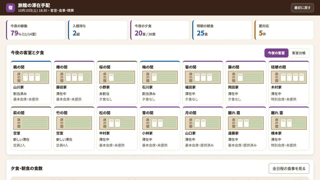
Task: Select the 今夜の夕食 summary card
Action: click(x=160, y=30)
